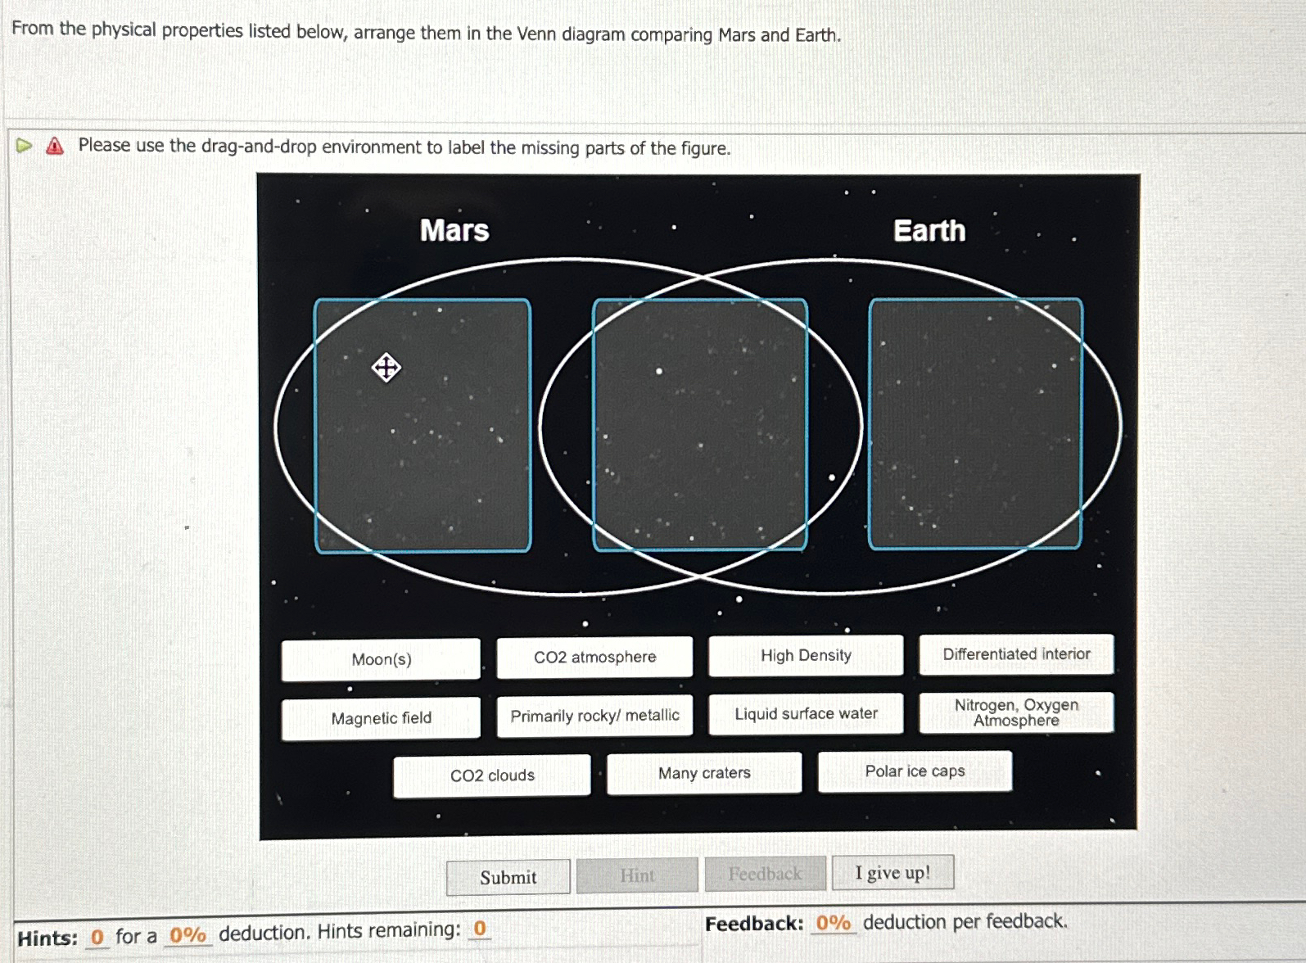Click the question text about the Venn diagram
Image resolution: width=1306 pixels, height=963 pixels.
point(426,32)
